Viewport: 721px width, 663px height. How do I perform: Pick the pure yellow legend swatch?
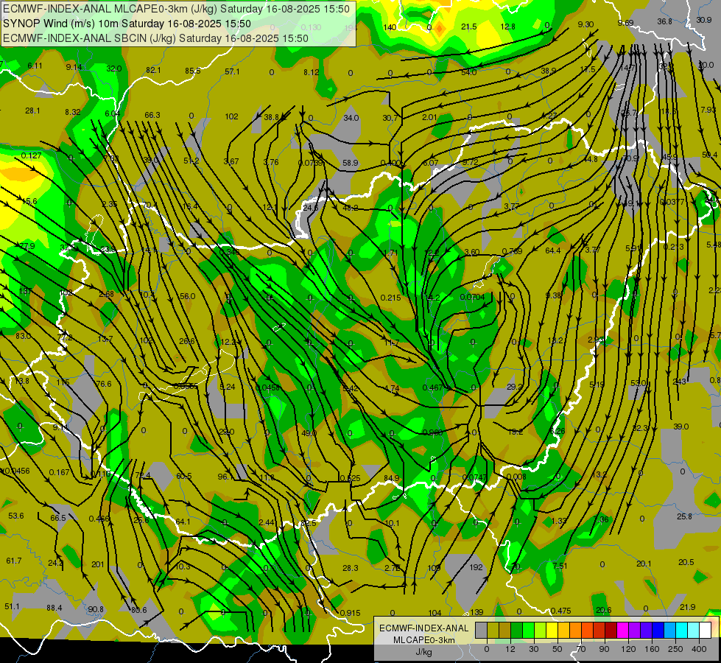coord(552,630)
